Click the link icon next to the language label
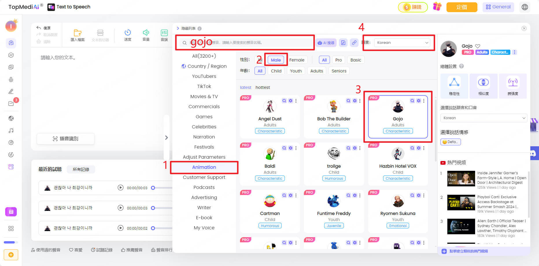 (354, 43)
